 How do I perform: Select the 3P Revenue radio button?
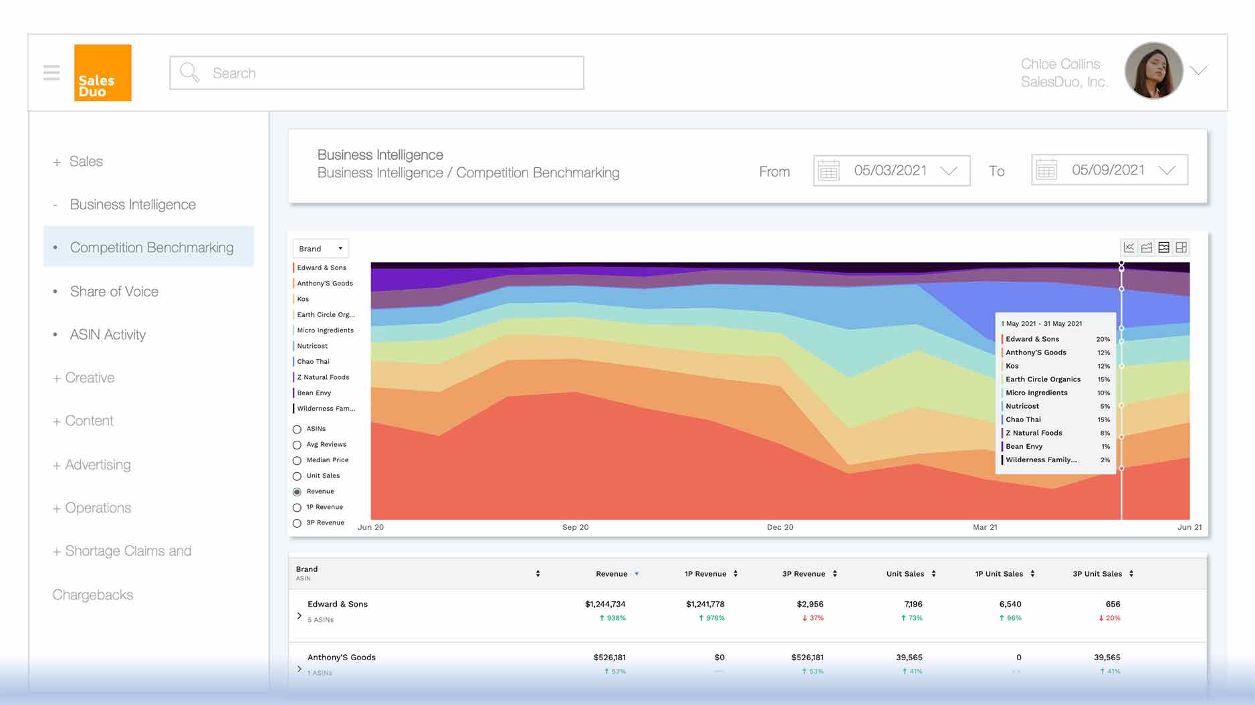[297, 524]
